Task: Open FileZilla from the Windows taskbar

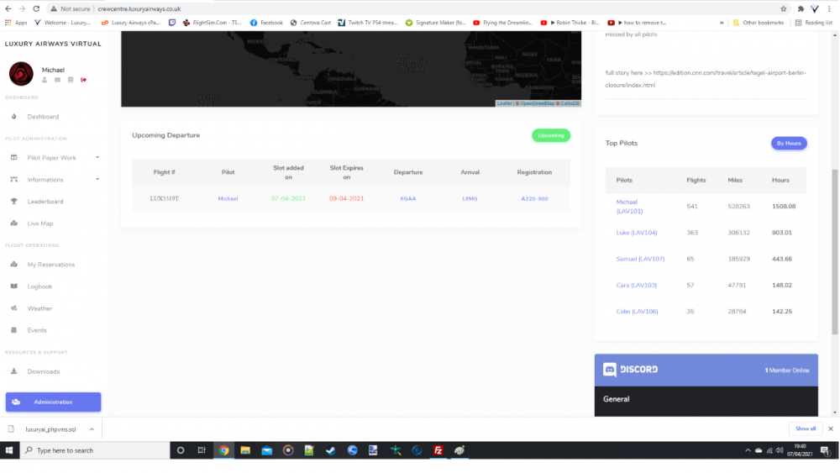Action: [438, 450]
